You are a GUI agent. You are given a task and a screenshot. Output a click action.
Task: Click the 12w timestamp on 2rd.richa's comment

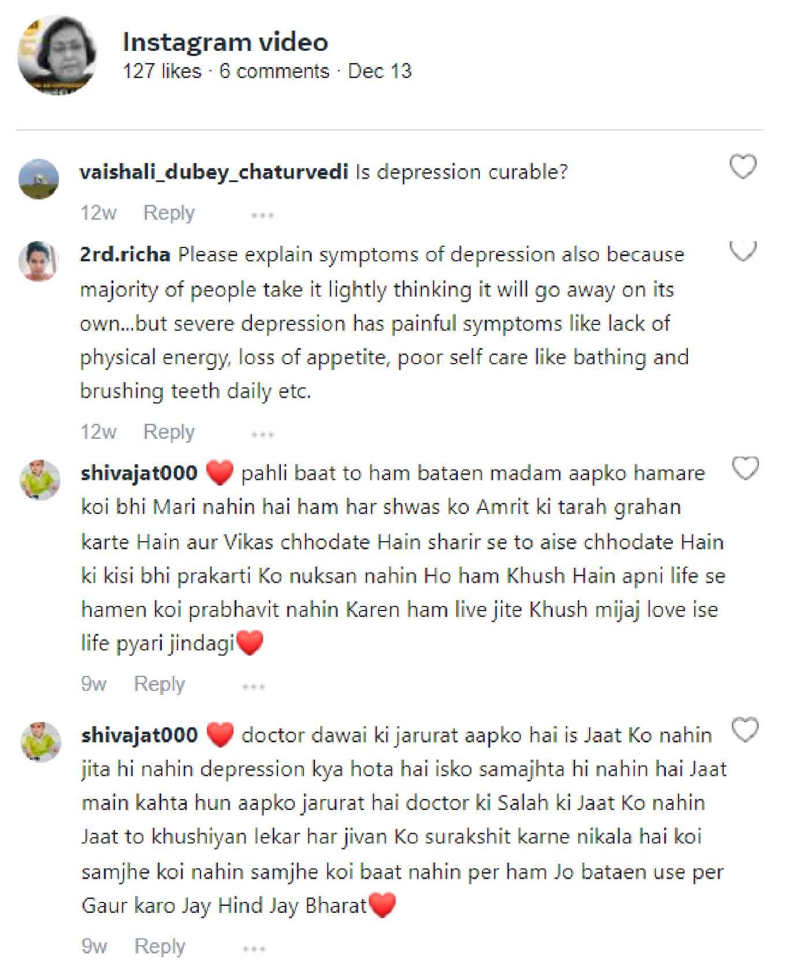tap(98, 432)
